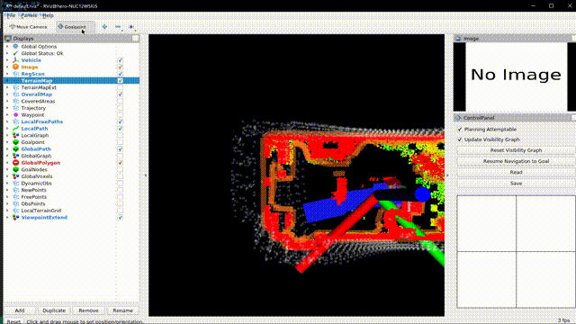
Task: Uncheck Planning Attemptable checkbox
Action: (x=460, y=130)
